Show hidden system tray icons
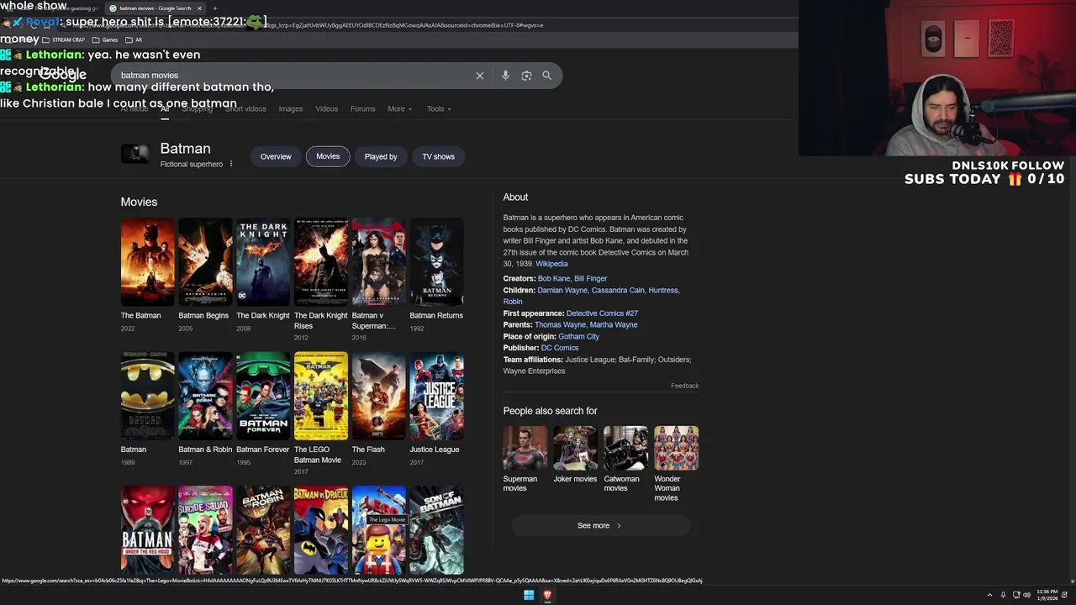The image size is (1076, 605). coord(989,595)
